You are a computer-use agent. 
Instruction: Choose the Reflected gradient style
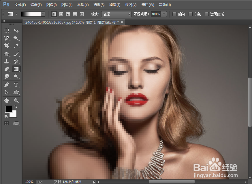[75, 14]
